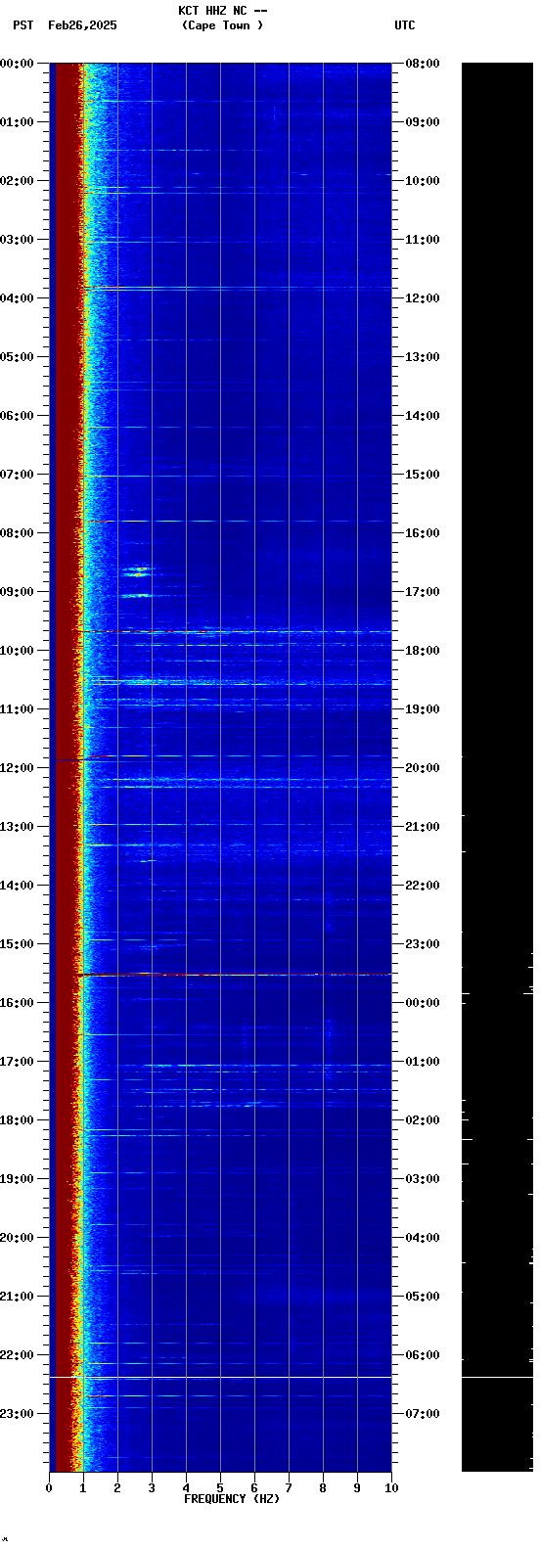Click the PST time label '08:00'
The width and height of the screenshot is (540, 1550).
pos(17,533)
